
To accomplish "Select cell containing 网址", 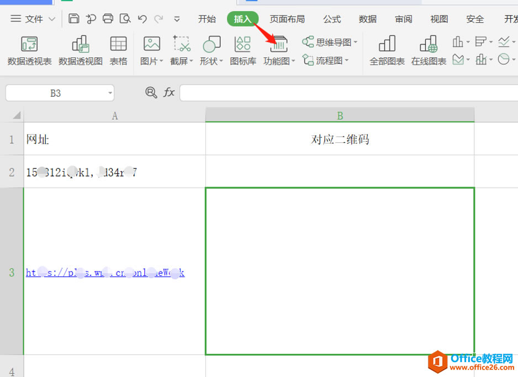I will 115,139.
